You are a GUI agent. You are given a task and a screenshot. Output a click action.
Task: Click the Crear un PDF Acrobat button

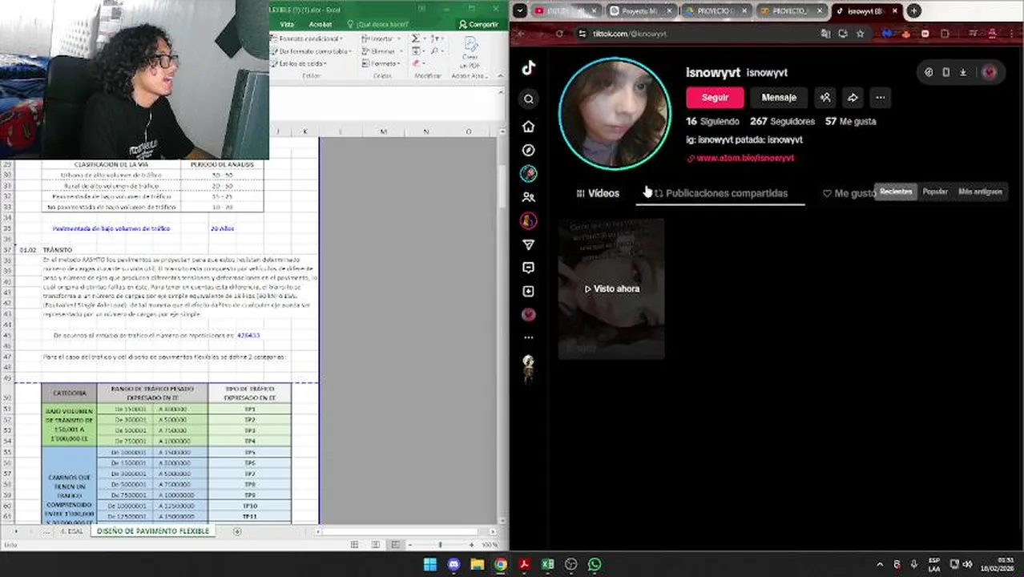(470, 53)
